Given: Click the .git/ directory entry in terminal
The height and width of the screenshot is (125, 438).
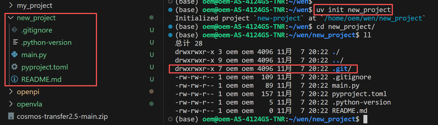Looking at the screenshot, I should coord(342,69).
